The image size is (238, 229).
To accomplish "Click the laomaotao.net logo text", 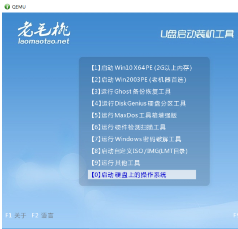I will click(x=44, y=41).
